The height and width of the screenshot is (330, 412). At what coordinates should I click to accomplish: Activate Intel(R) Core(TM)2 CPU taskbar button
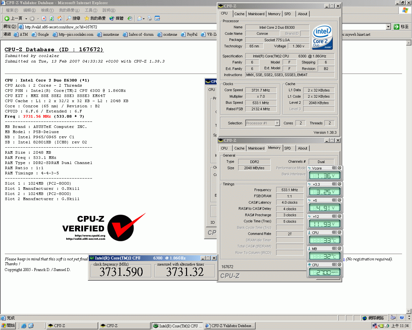pos(177,326)
